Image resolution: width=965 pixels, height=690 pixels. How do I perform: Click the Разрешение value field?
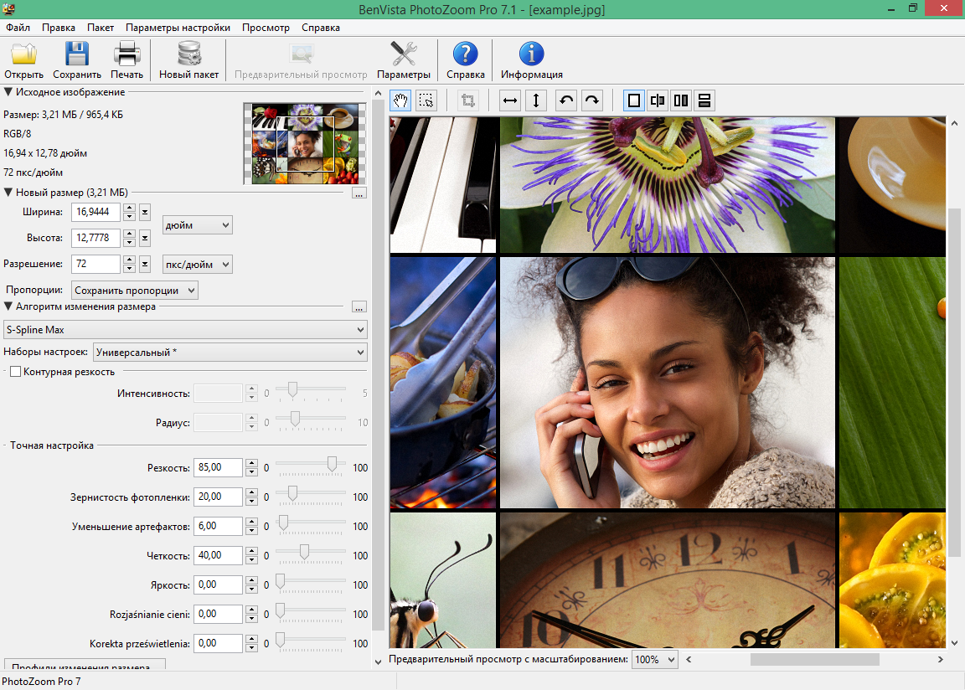pyautogui.click(x=96, y=265)
